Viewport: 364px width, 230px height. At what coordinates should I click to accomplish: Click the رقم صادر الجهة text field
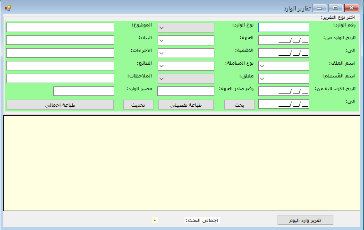(186, 91)
